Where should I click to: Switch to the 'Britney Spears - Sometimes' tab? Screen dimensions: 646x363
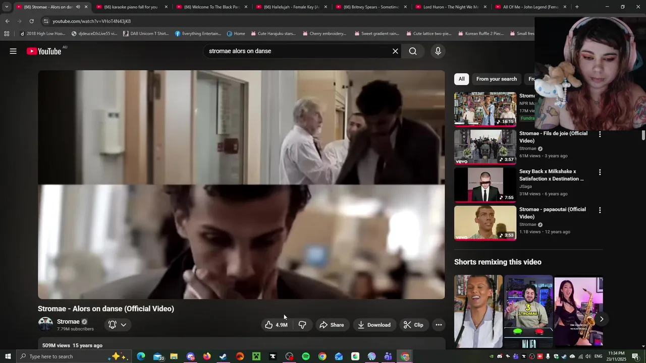(x=371, y=7)
